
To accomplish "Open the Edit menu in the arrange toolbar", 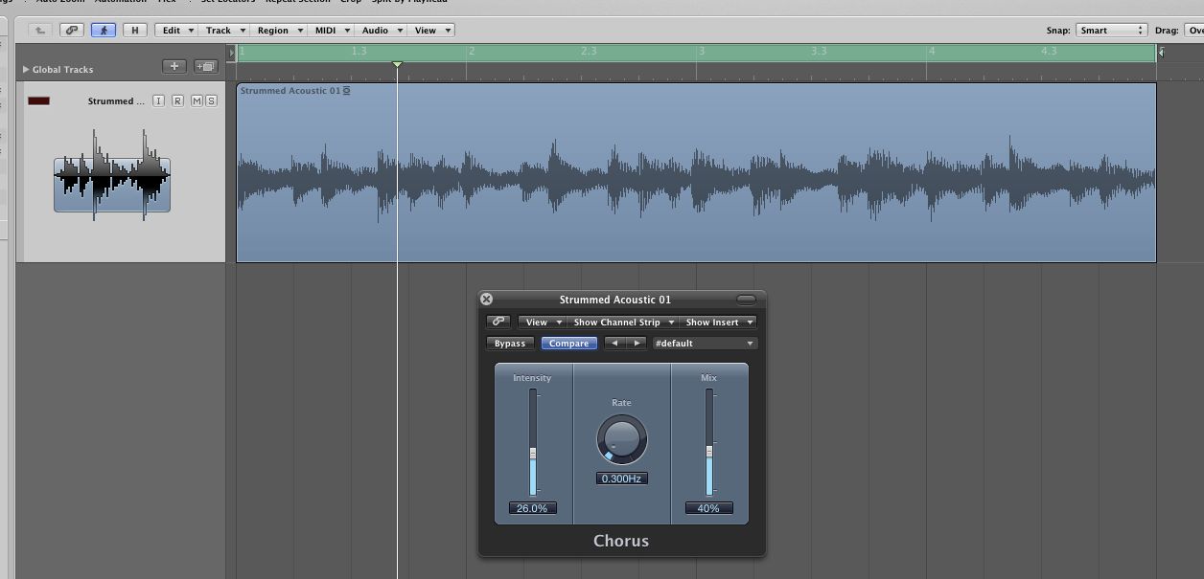I will [177, 30].
